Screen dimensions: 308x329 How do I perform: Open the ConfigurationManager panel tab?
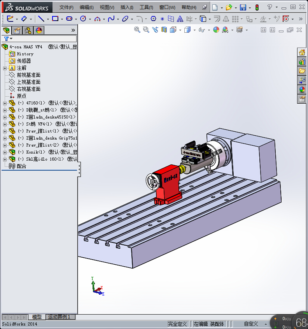point(28,30)
